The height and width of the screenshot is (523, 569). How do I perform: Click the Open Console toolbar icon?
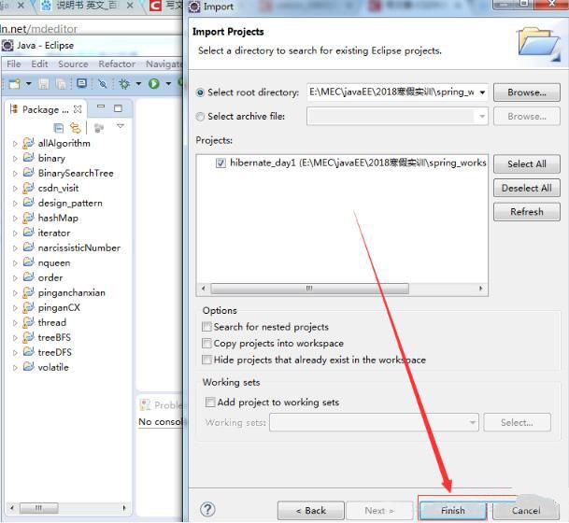[x=82, y=84]
